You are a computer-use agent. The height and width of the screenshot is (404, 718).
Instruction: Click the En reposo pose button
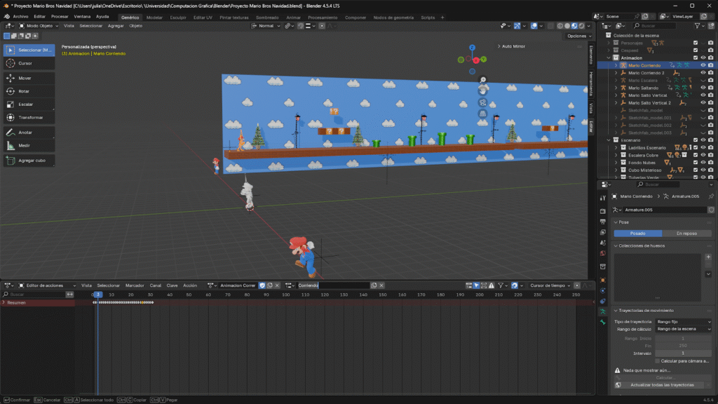pyautogui.click(x=686, y=234)
